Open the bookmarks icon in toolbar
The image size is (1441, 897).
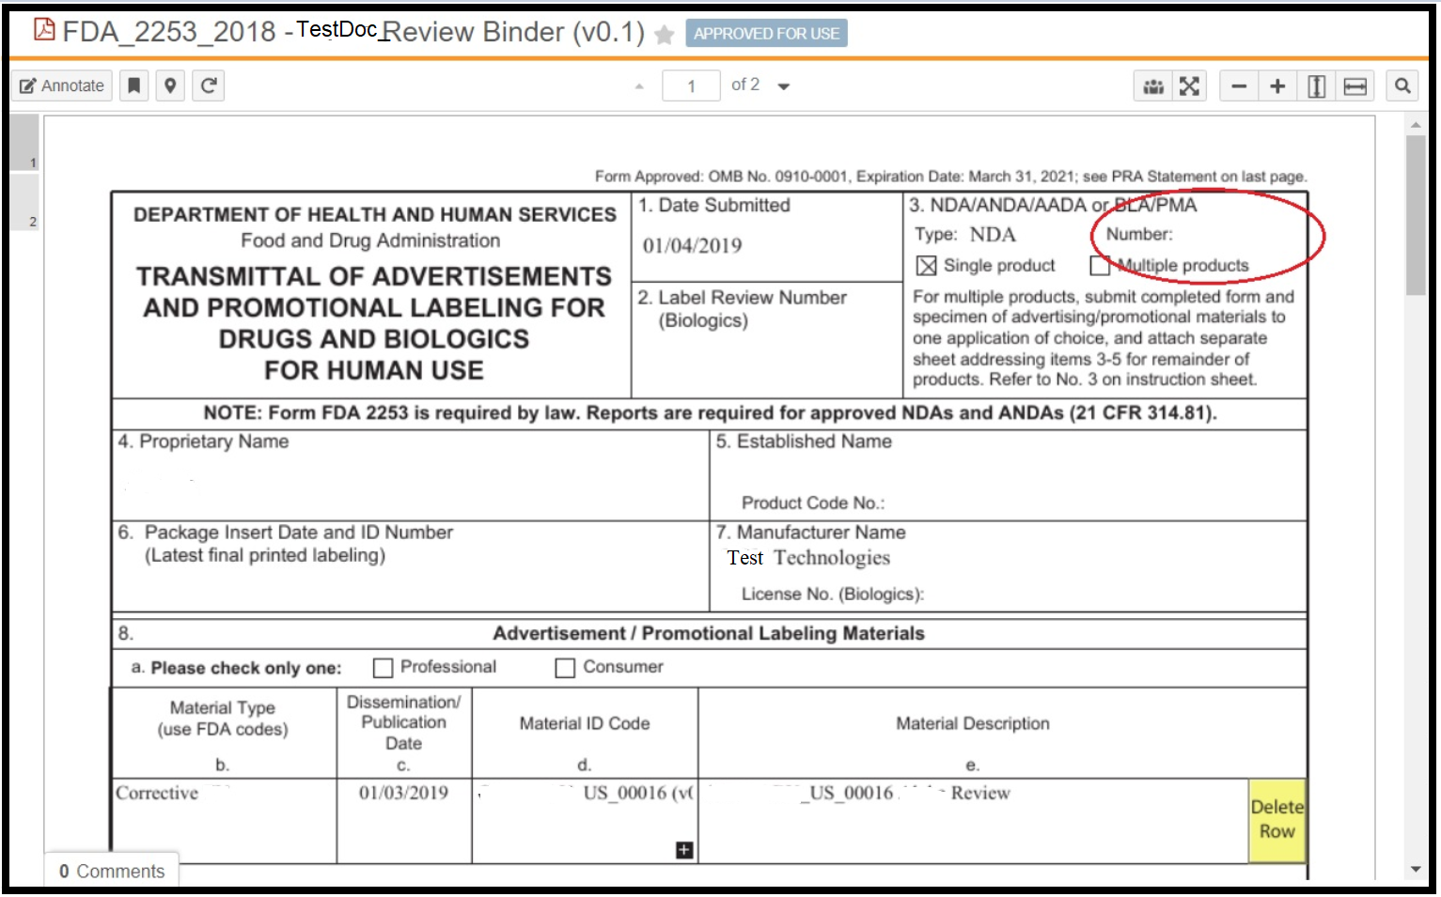tap(134, 85)
